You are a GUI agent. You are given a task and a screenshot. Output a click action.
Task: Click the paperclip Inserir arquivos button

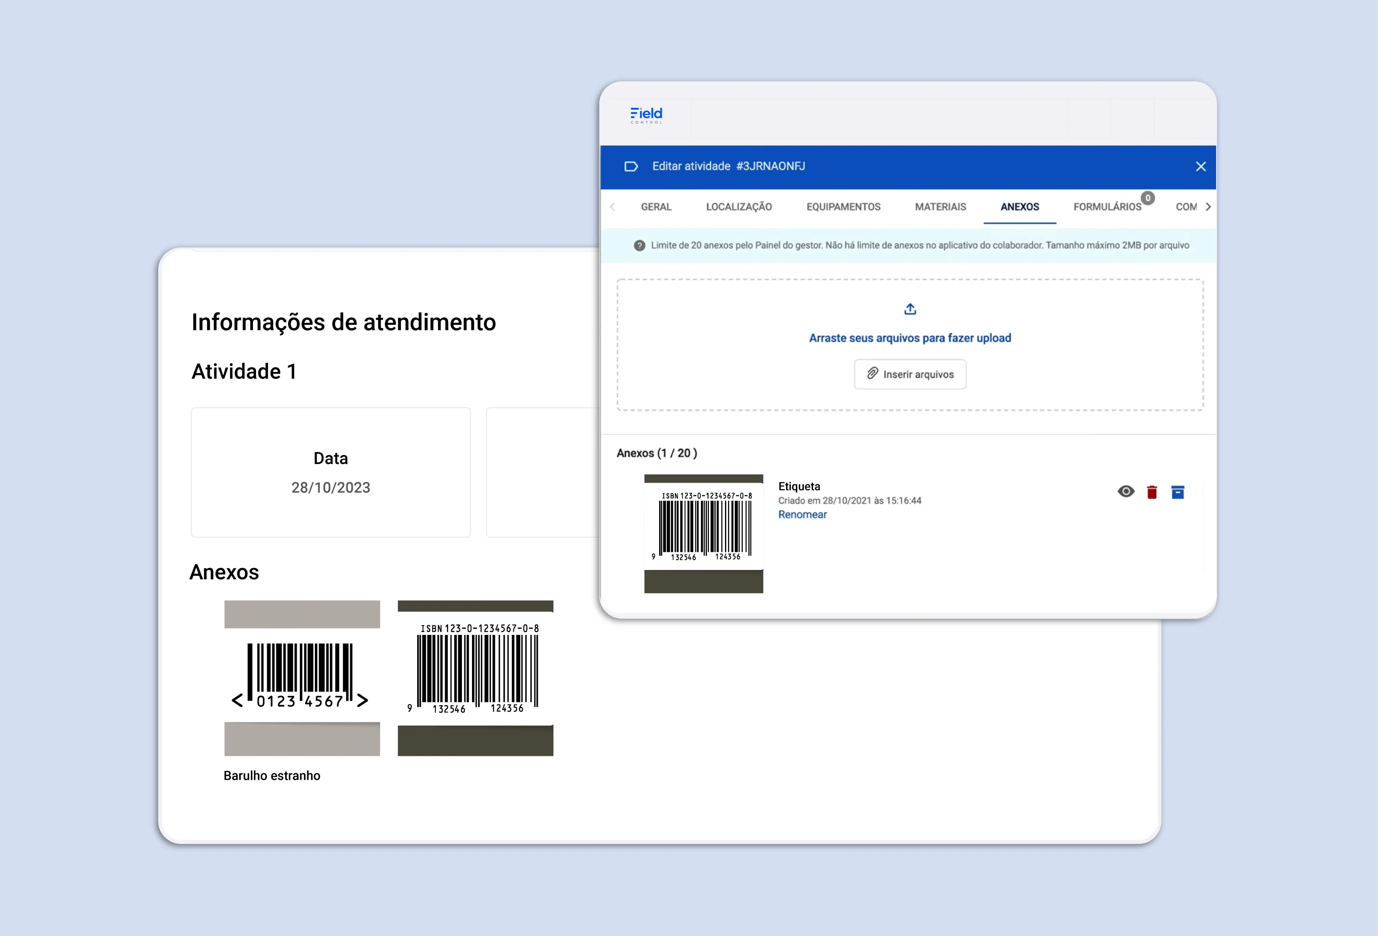pyautogui.click(x=908, y=374)
